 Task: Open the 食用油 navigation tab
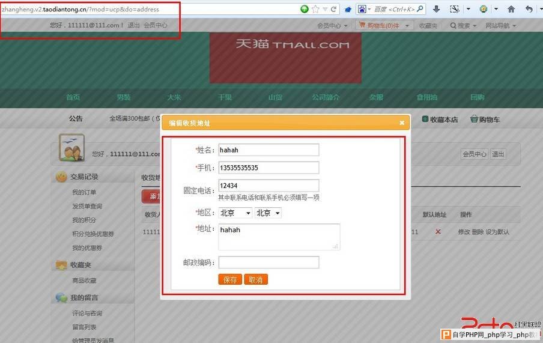click(427, 97)
